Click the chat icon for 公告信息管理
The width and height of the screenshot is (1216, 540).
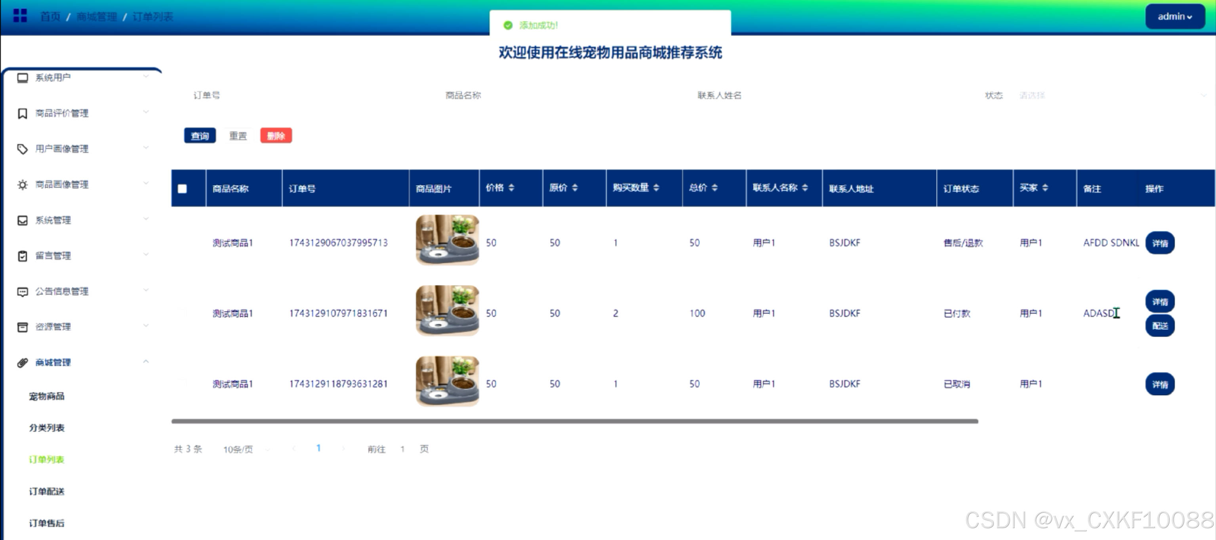coord(22,292)
